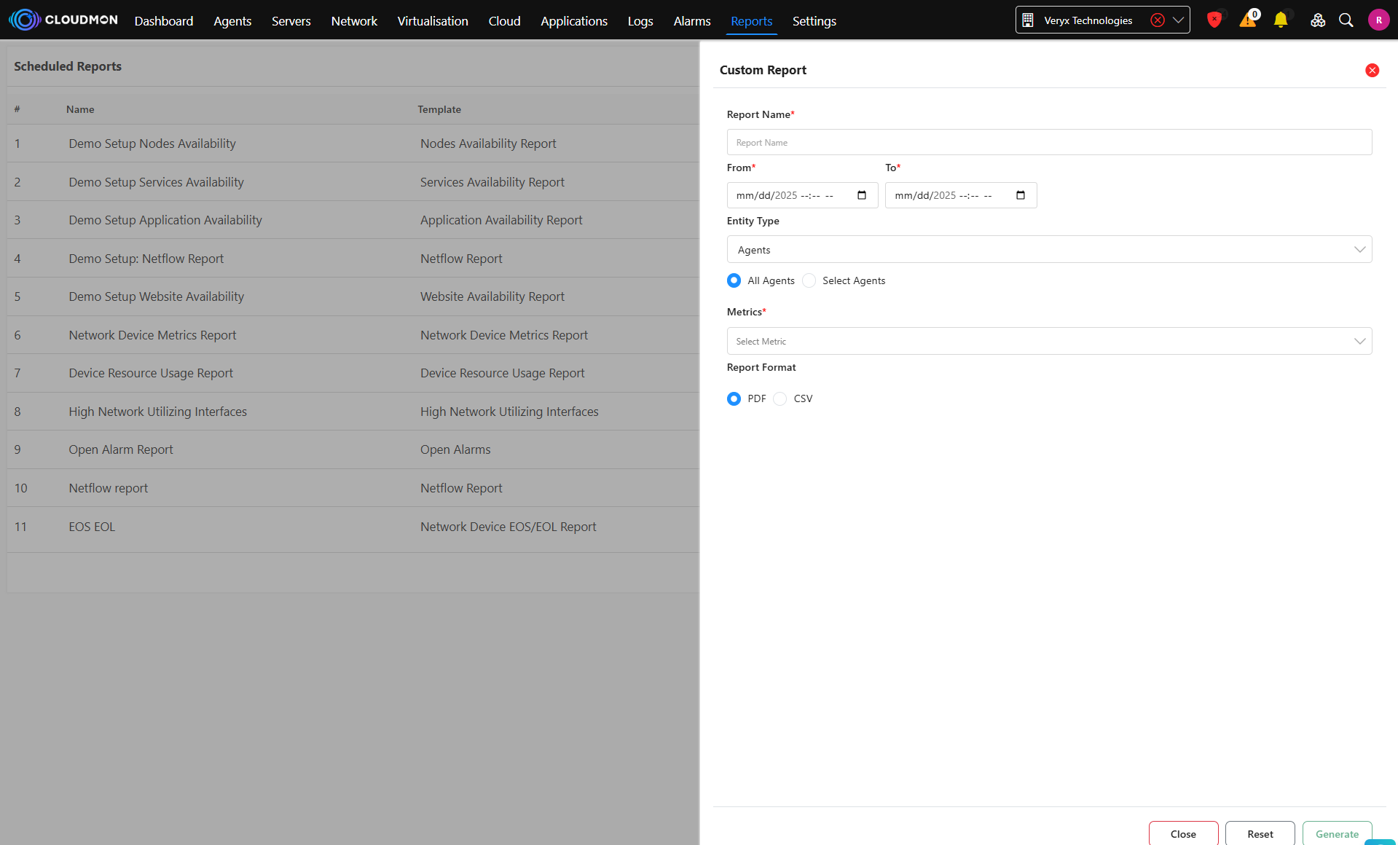
Task: Click the search magnifier icon
Action: [1346, 20]
